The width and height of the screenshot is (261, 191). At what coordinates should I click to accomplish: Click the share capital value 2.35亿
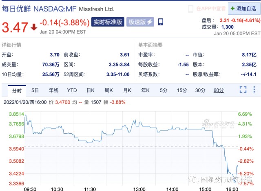pyautogui.click(x=249, y=65)
